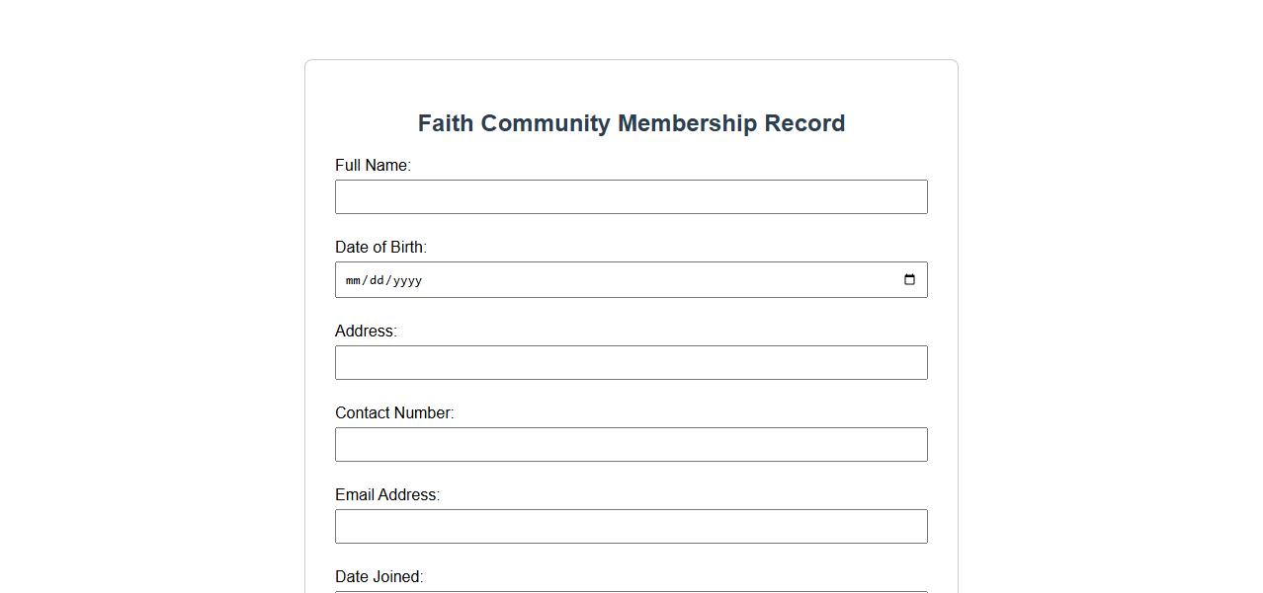Click the "Date of Birth:" label
Screen dimensions: 1263x593
380,248
